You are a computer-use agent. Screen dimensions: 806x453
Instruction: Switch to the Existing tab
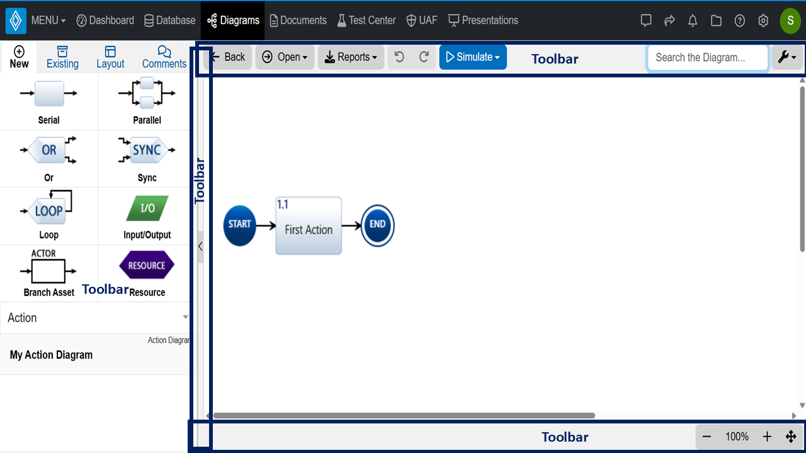click(62, 57)
